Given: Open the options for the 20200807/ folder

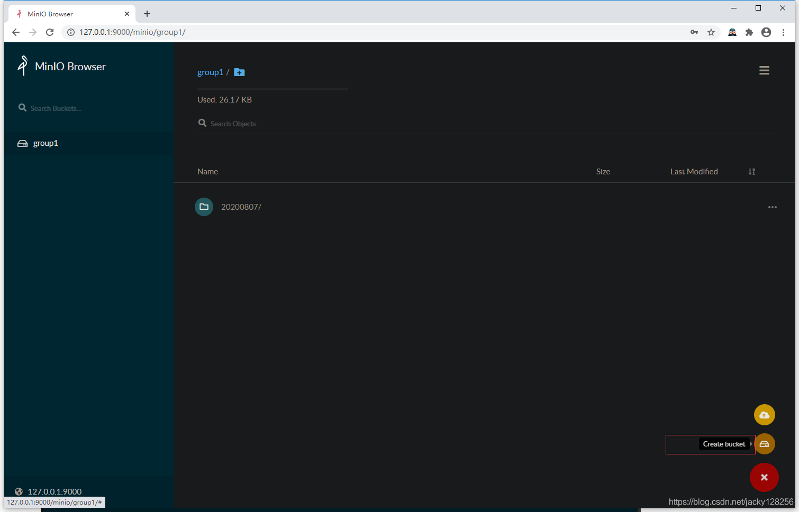Looking at the screenshot, I should (x=773, y=207).
